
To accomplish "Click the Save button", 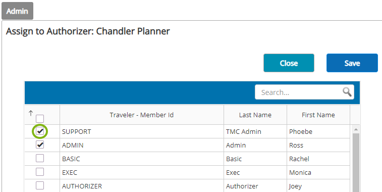I will coord(352,63).
